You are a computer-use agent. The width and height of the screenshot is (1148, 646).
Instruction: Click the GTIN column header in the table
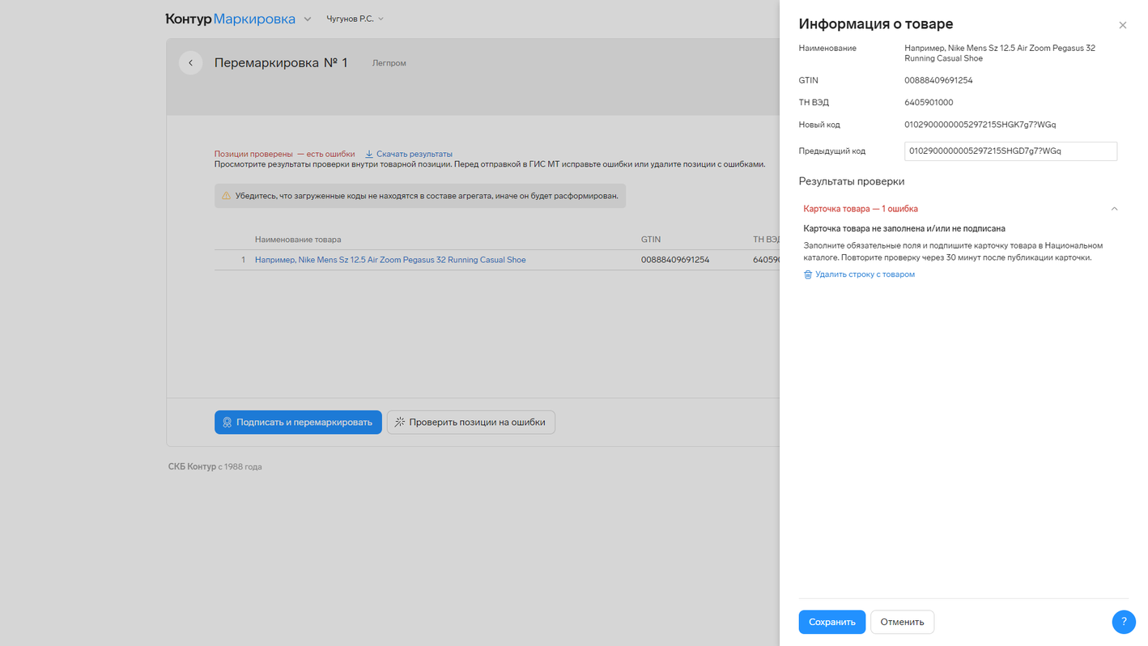coord(651,240)
